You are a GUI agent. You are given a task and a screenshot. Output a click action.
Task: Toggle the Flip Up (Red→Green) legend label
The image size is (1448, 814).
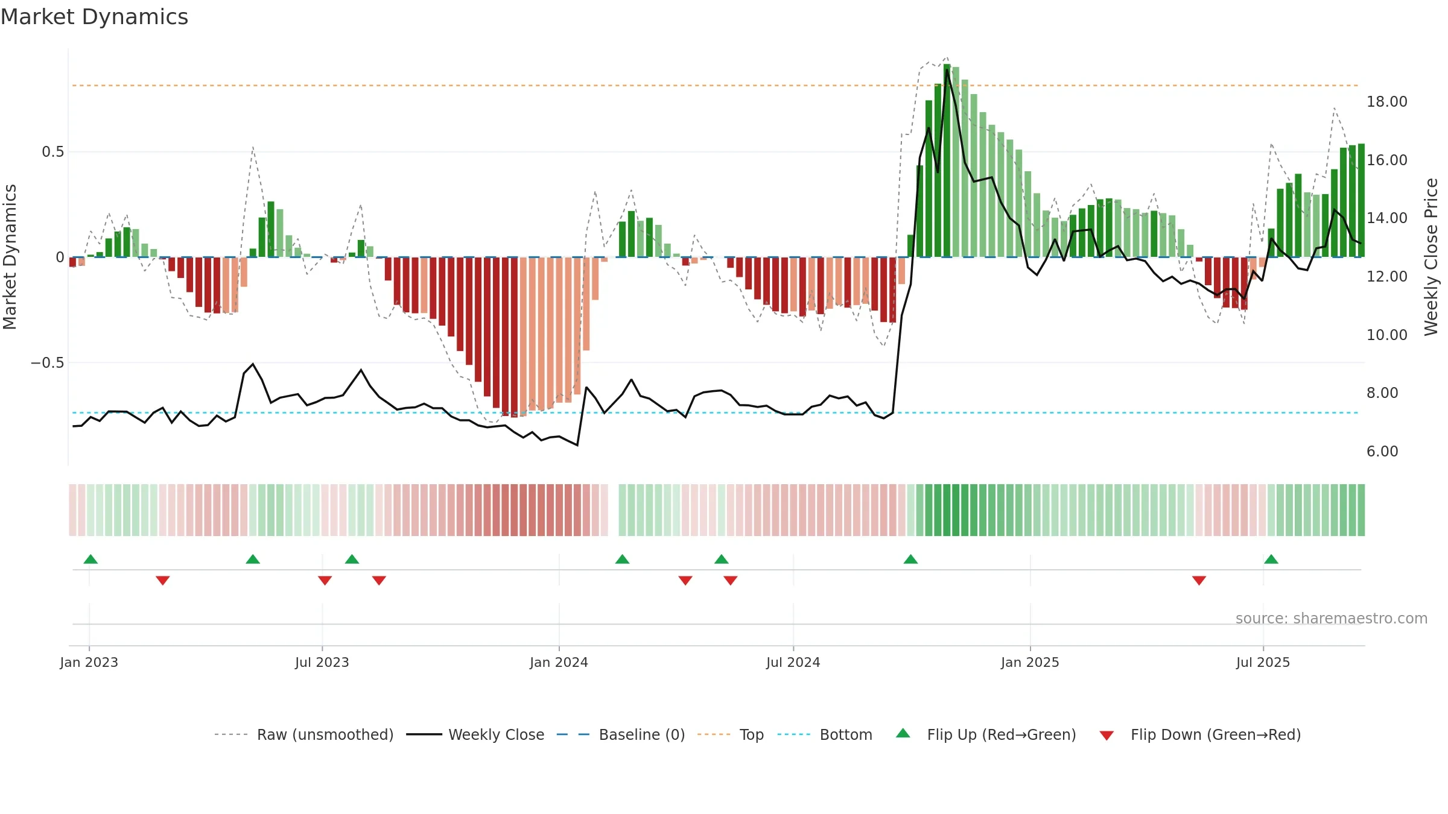pyautogui.click(x=1002, y=734)
